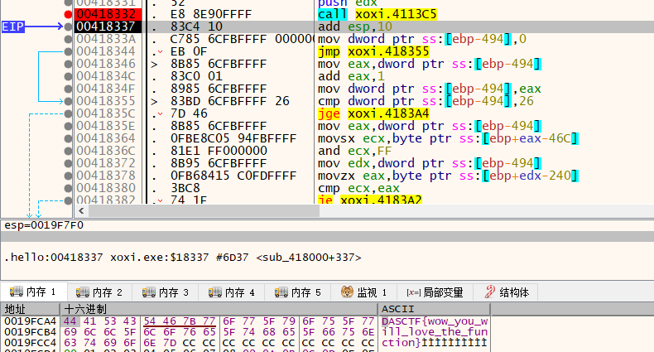Toggle breakpoint dot at address 0041834F

coord(68,89)
